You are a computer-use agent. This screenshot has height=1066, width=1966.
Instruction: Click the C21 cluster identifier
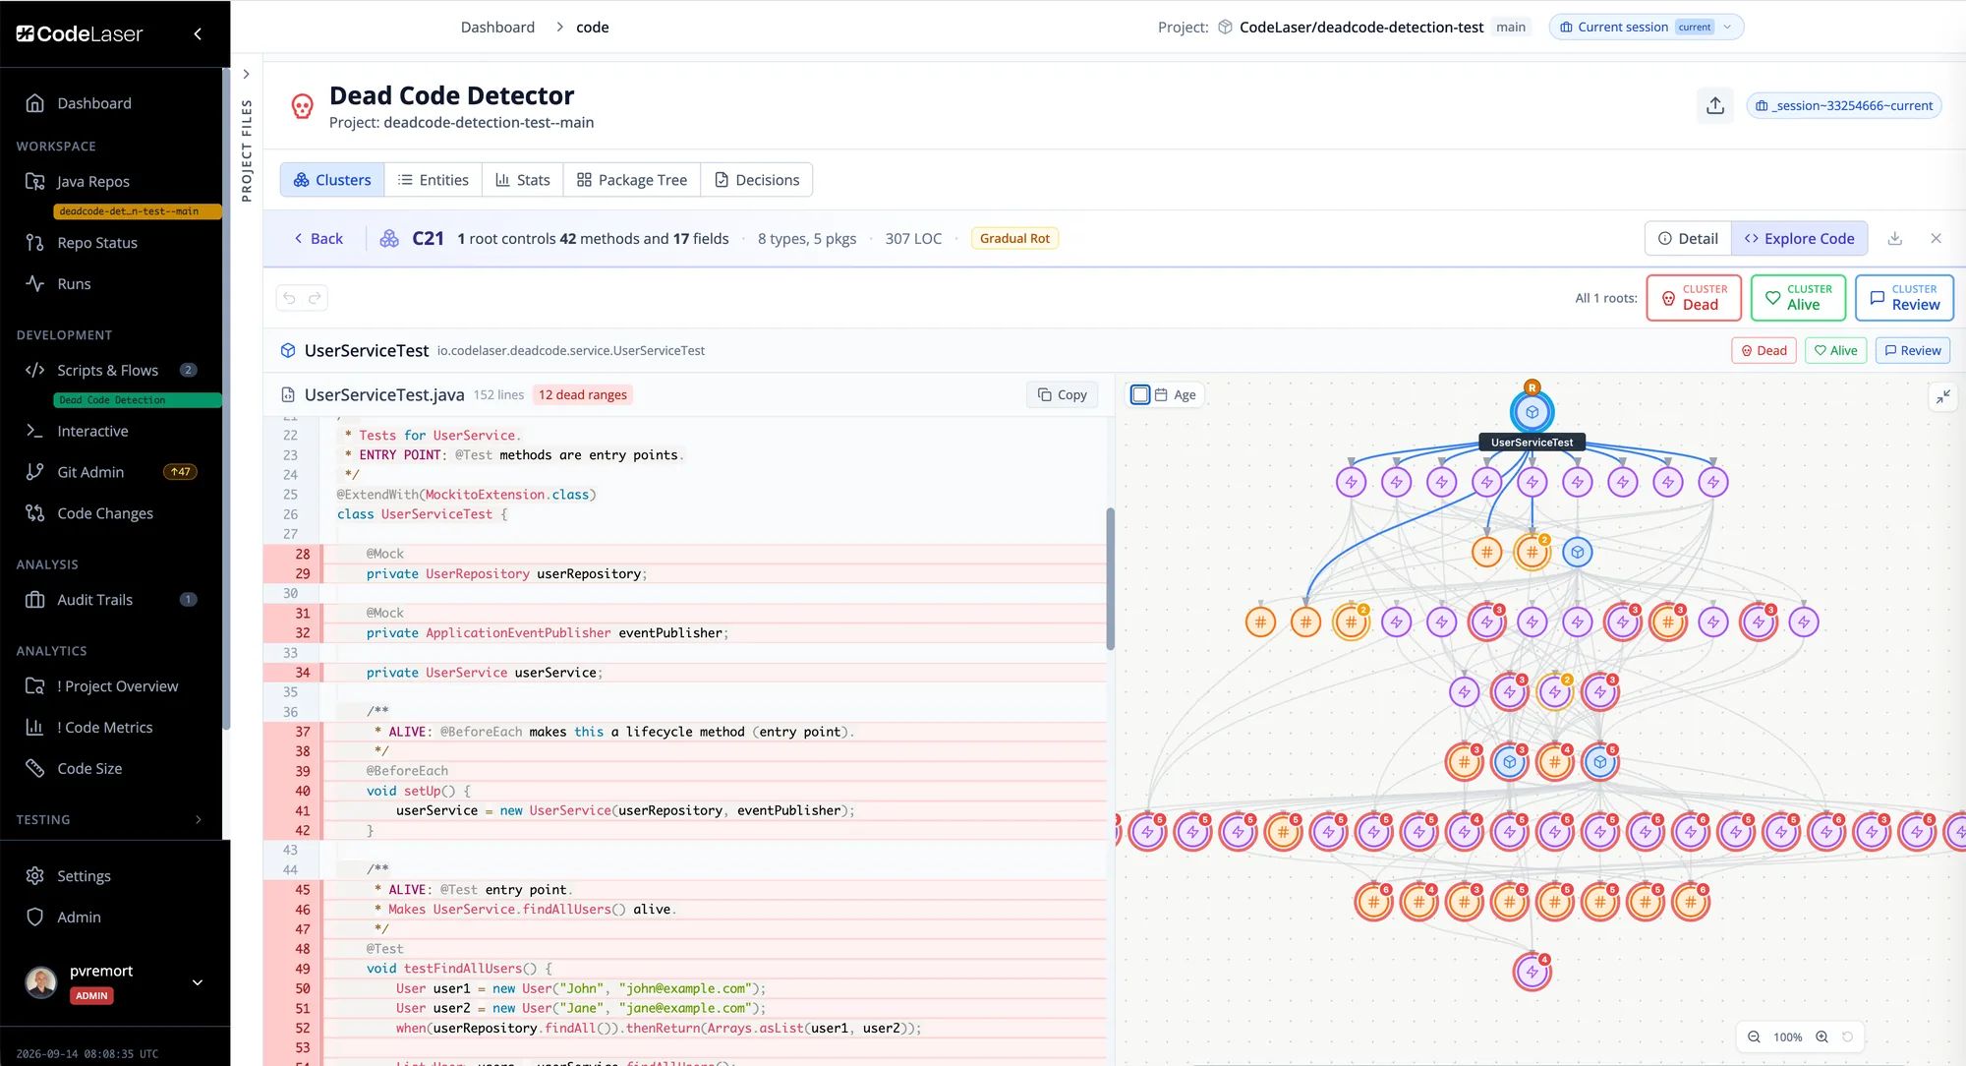click(x=429, y=239)
